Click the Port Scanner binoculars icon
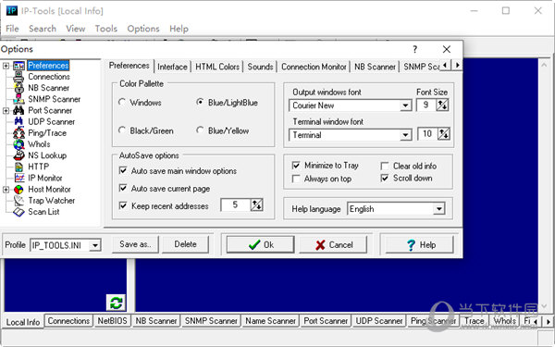Image resolution: width=555 pixels, height=347 pixels. 18,110
